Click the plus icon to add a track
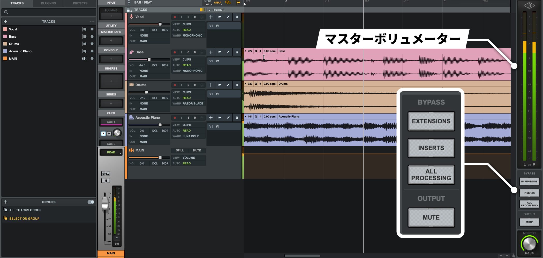Image resolution: width=543 pixels, height=258 pixels. tap(5, 22)
